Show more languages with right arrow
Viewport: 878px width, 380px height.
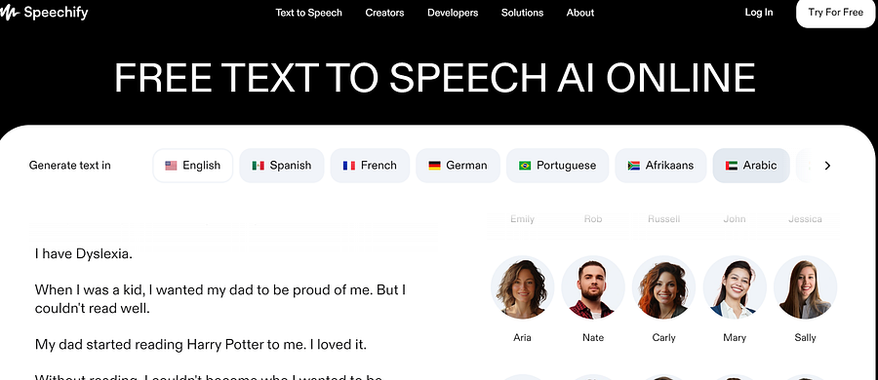[827, 166]
